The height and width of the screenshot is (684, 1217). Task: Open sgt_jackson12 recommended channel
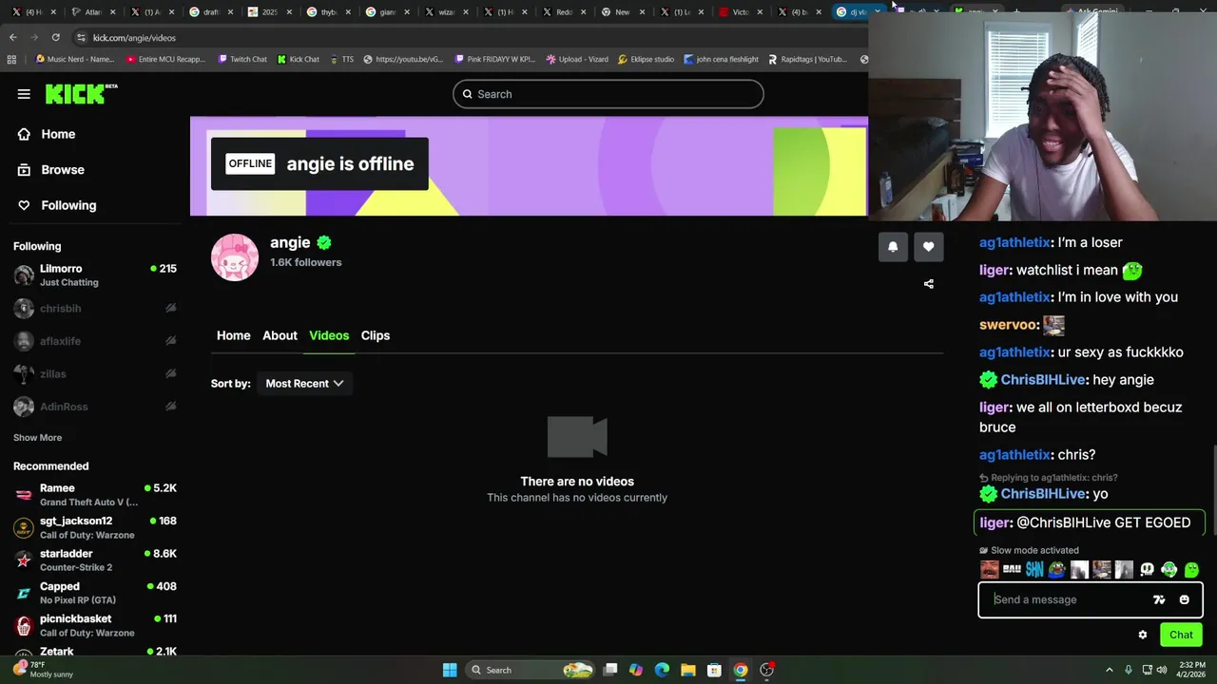tap(95, 527)
